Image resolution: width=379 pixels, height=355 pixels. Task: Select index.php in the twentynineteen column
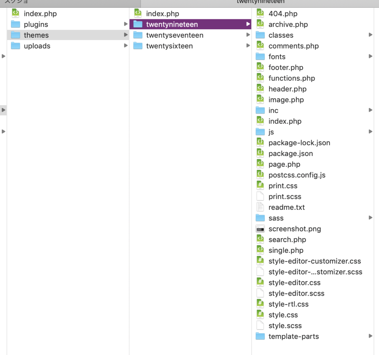pos(285,121)
